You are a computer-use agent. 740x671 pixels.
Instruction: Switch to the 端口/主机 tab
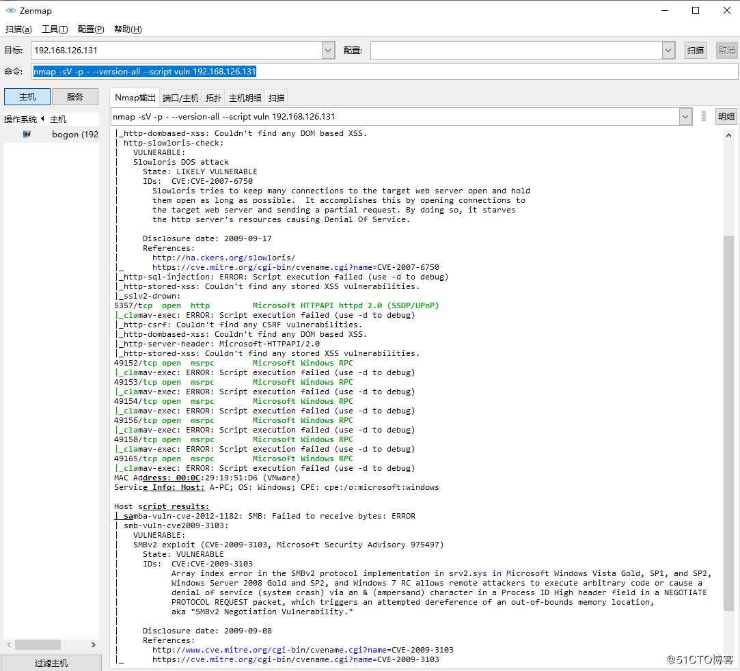click(180, 98)
